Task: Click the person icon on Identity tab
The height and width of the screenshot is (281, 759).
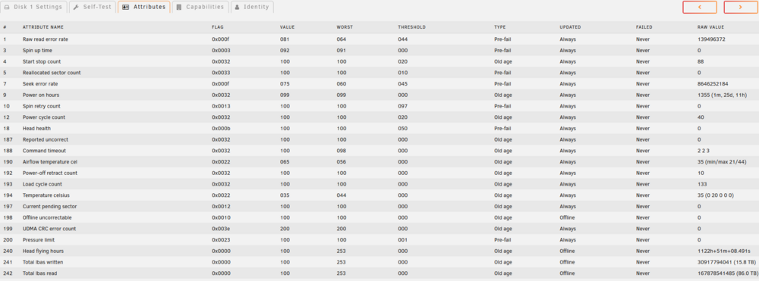Action: click(x=237, y=8)
